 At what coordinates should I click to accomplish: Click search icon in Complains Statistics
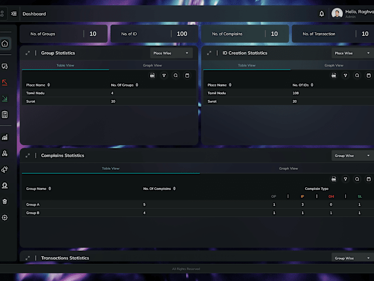[x=357, y=179]
